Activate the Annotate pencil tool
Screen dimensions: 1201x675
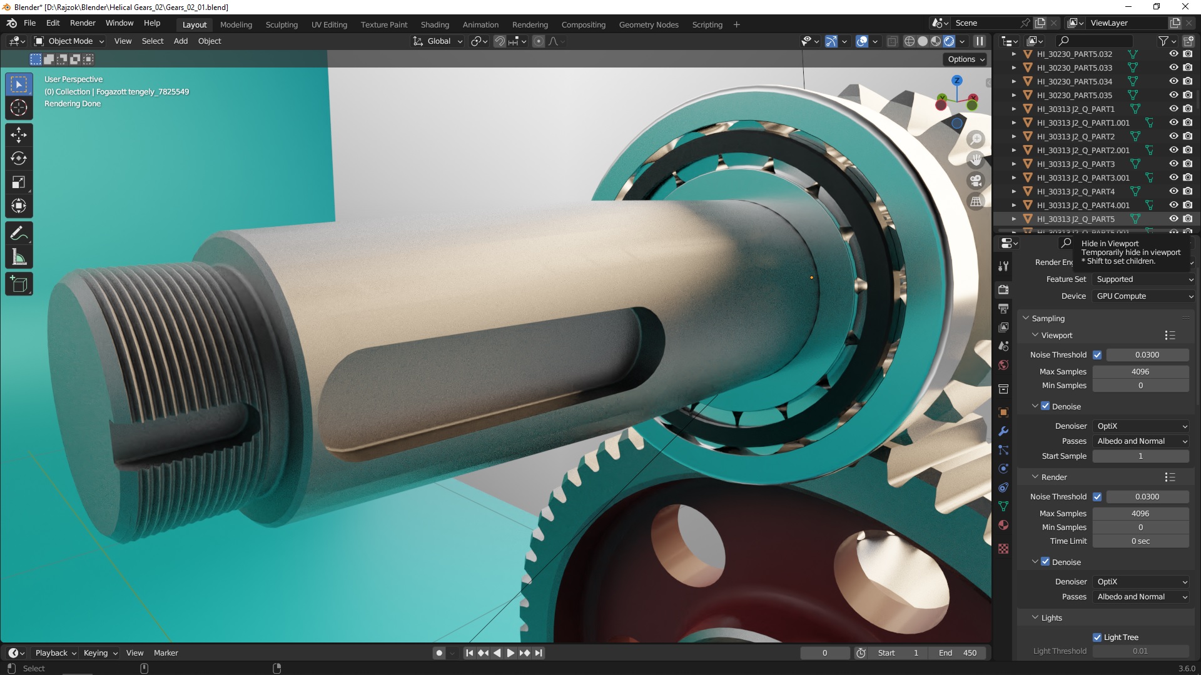19,234
